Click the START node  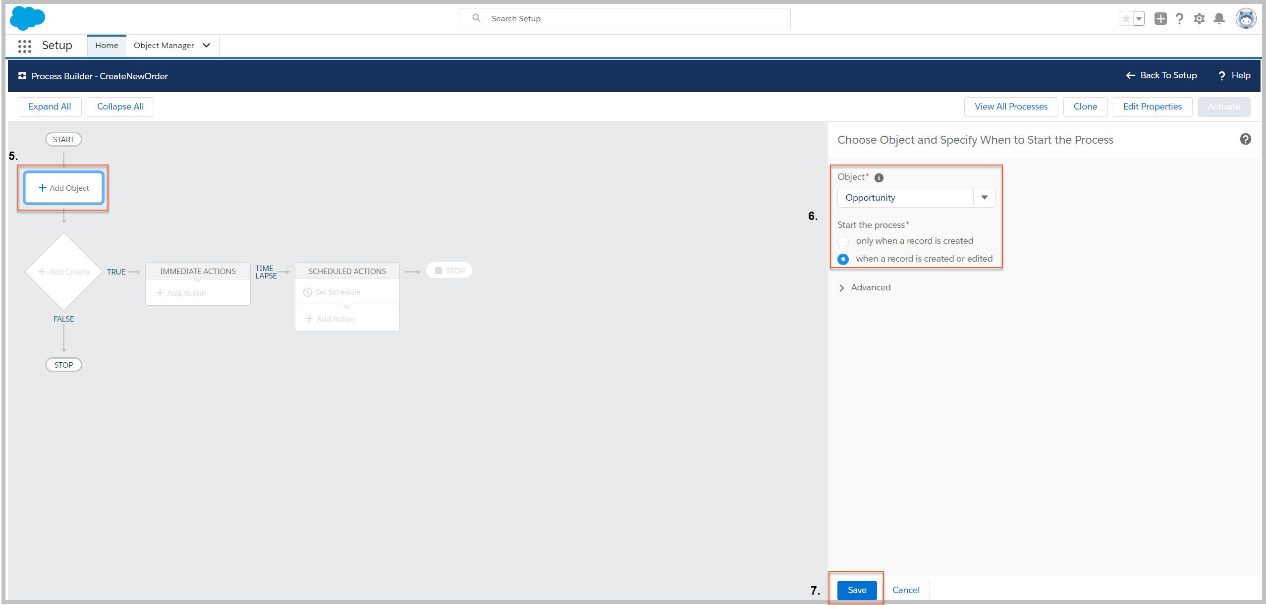(x=63, y=139)
